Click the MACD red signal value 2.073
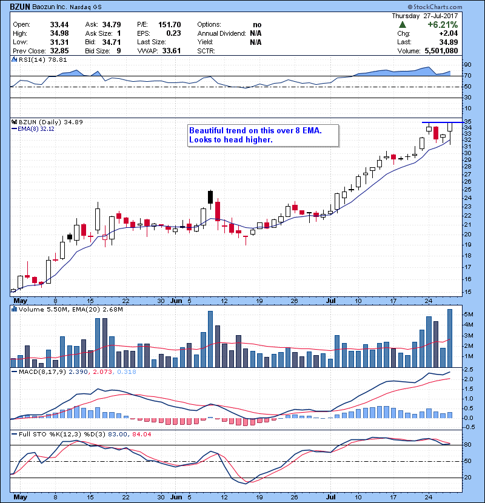 click(x=102, y=372)
